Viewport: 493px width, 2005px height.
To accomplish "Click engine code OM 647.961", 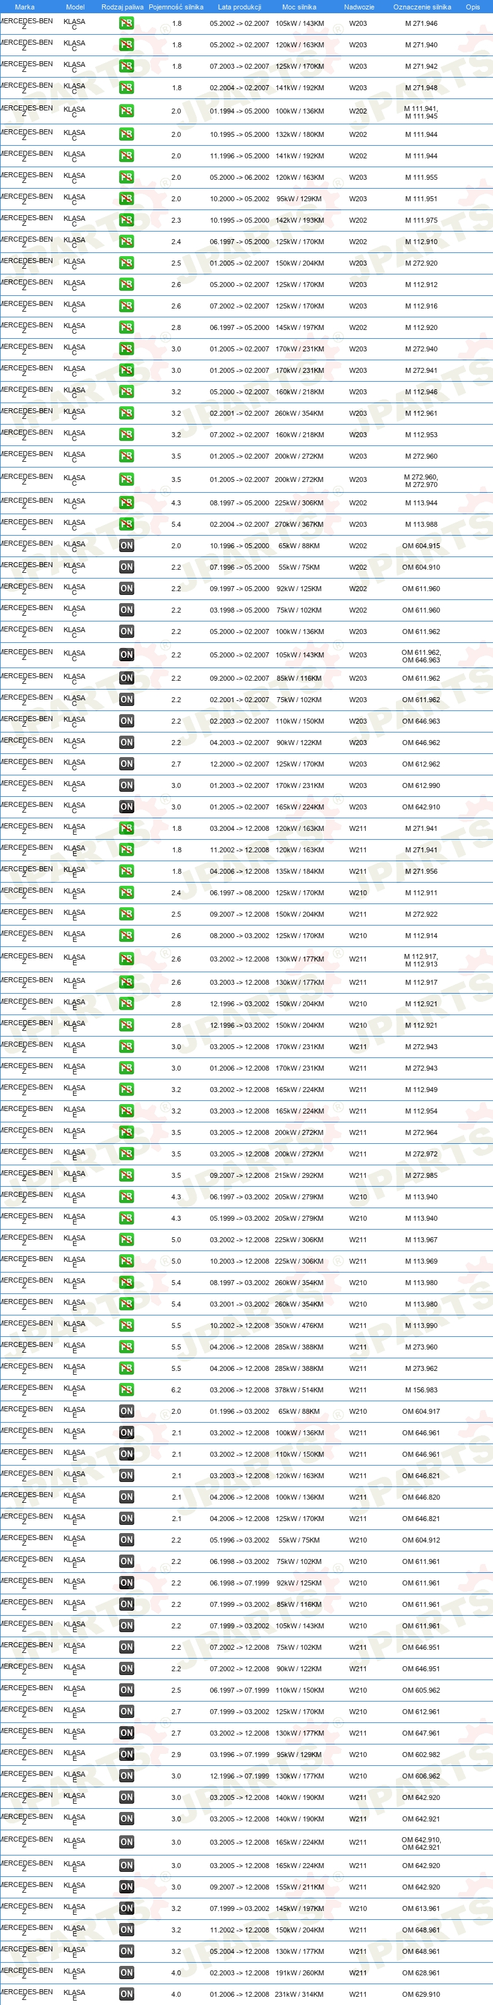I will (420, 1732).
